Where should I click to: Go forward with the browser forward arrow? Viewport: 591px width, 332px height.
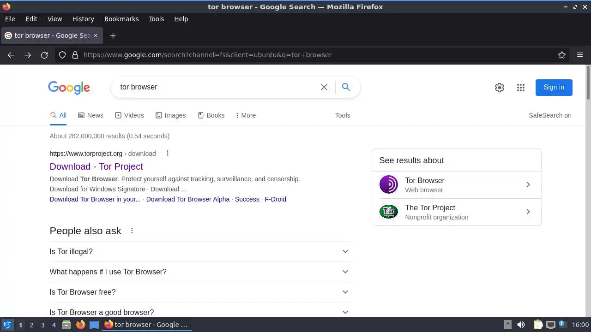point(28,55)
